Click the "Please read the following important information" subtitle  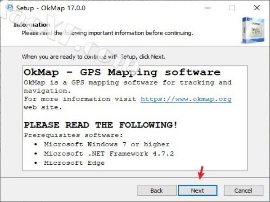[107, 33]
